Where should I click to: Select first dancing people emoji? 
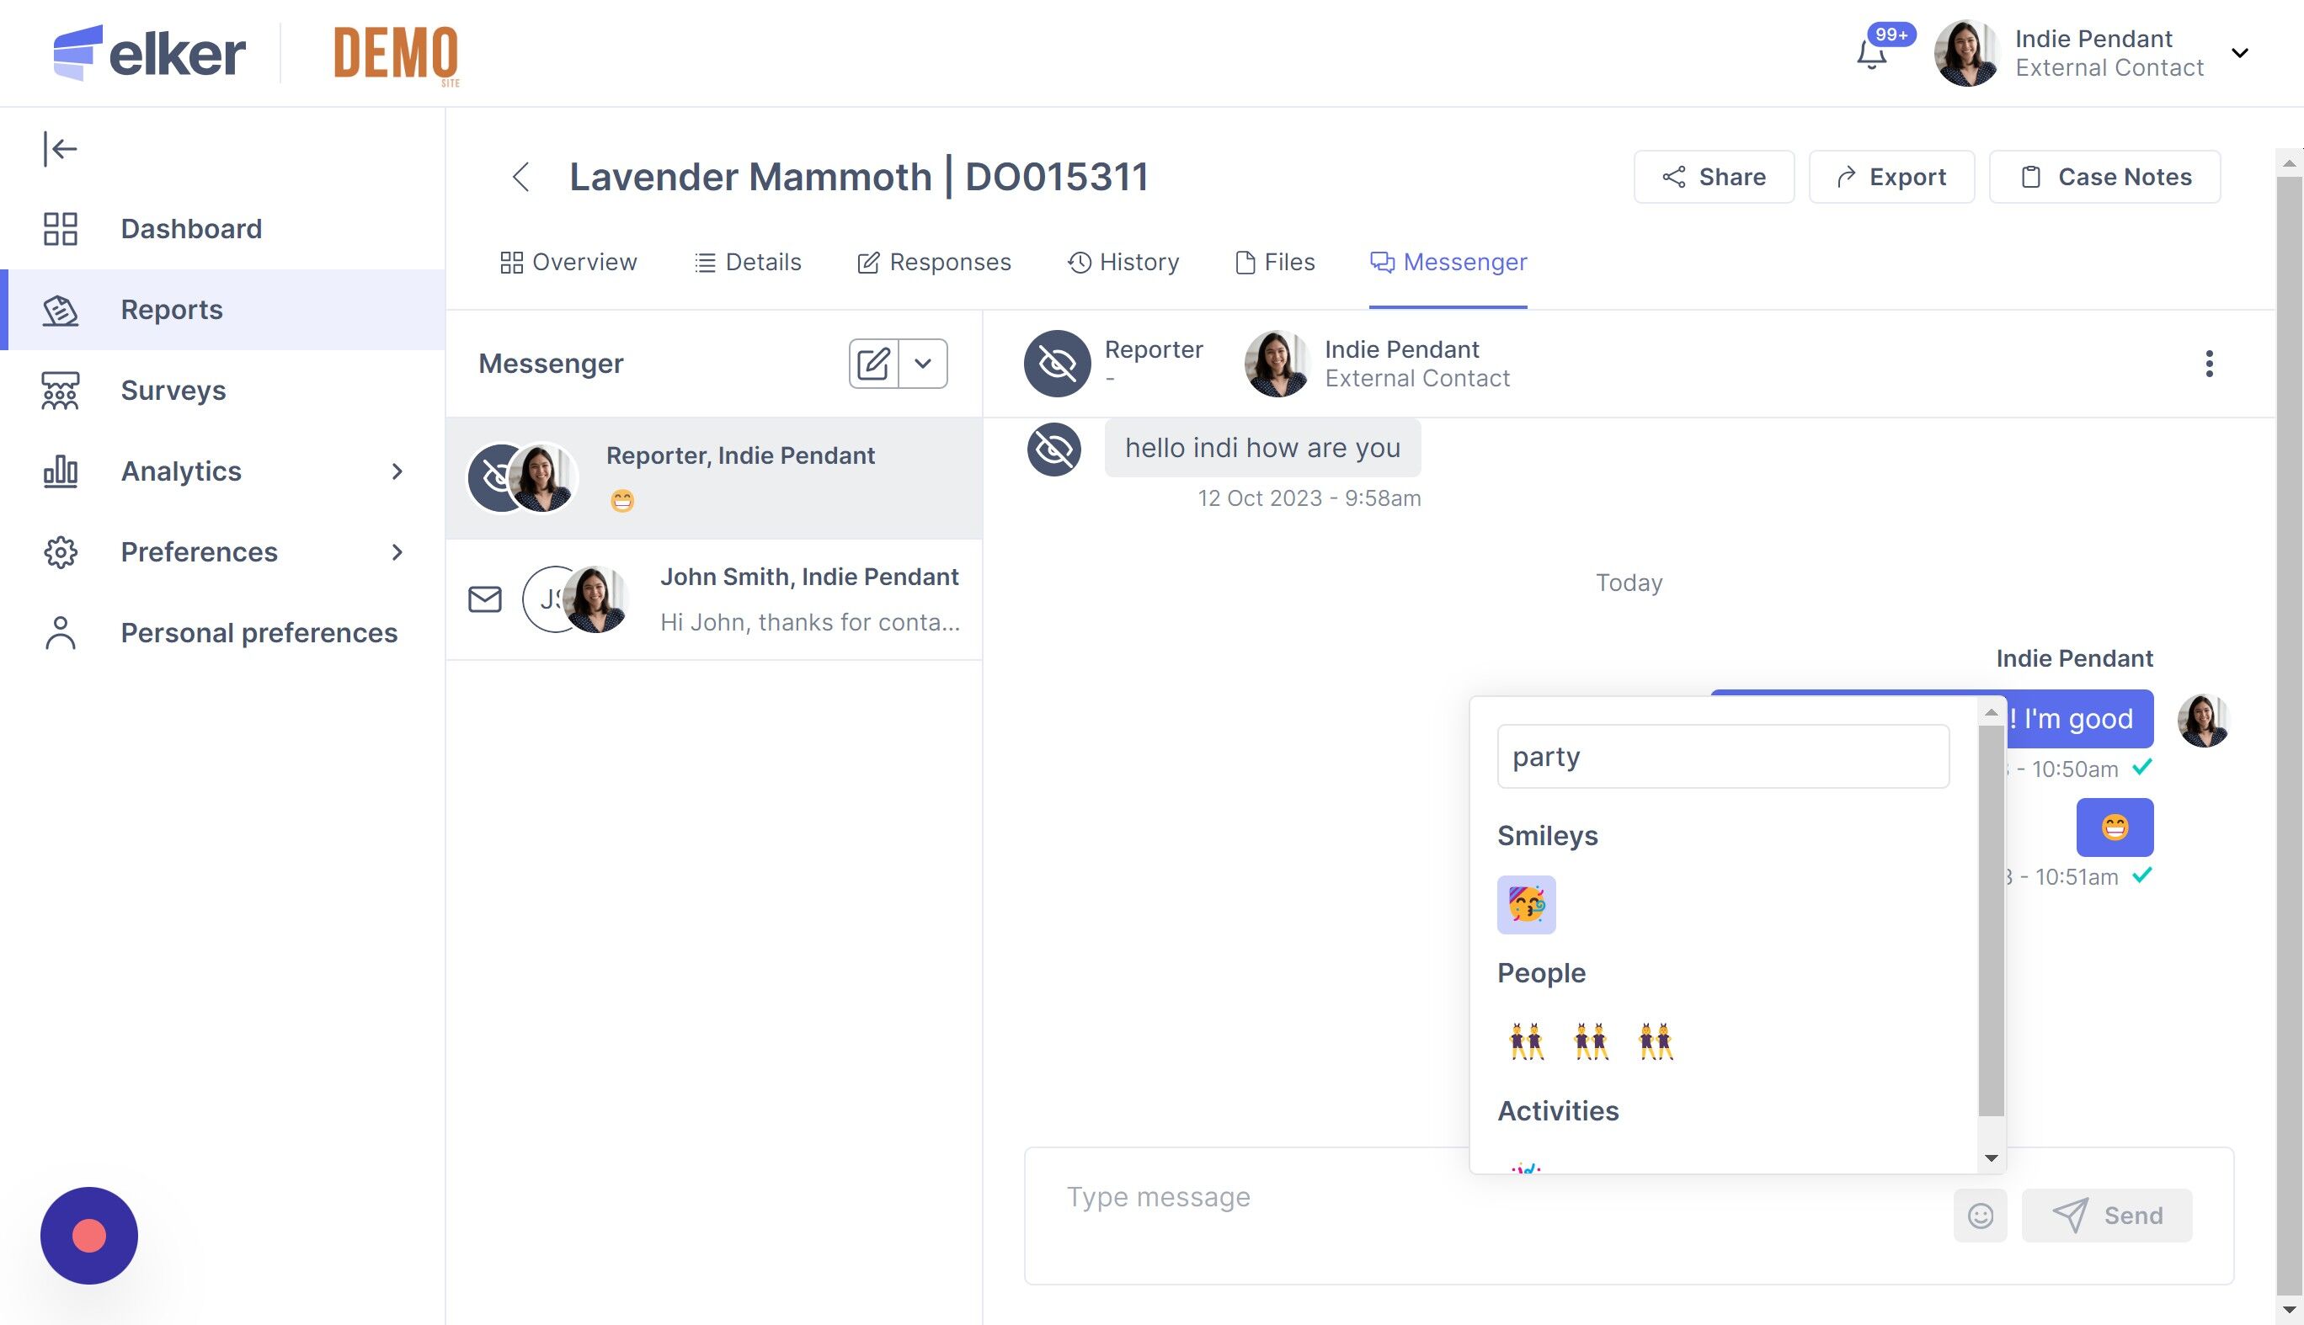[1526, 1041]
